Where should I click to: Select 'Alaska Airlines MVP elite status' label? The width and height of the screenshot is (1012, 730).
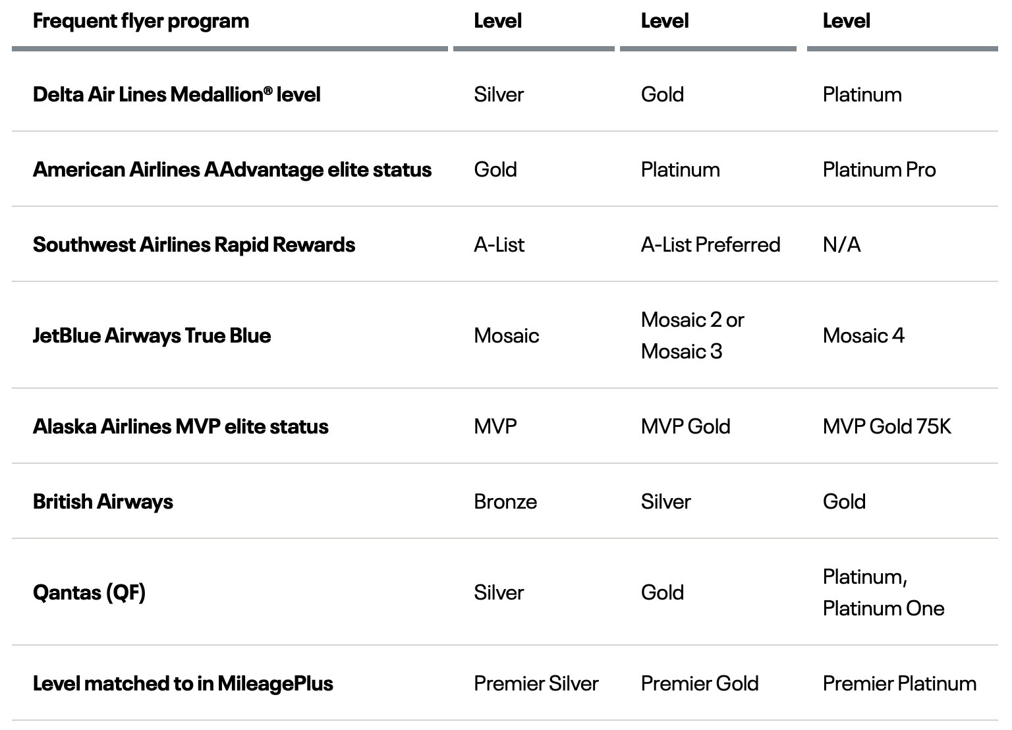[x=181, y=427]
